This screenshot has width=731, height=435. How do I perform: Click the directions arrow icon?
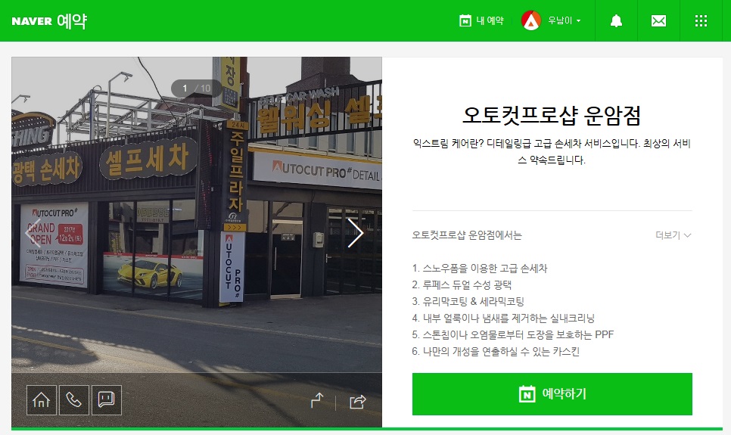(318, 400)
